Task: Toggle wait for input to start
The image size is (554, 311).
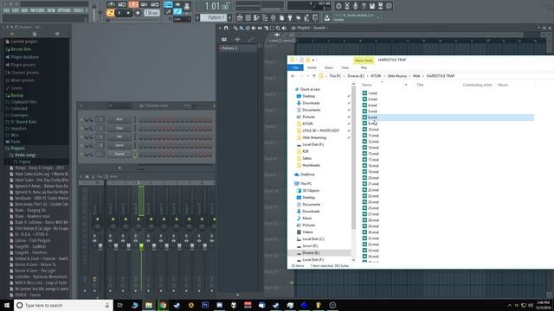Action: tap(122, 4)
